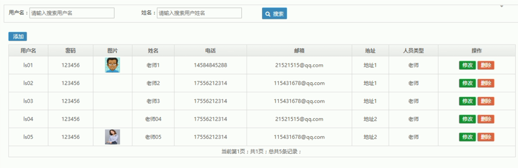Collapse panel with top-right caret arrow
518x168 pixels.
(x=502, y=7)
